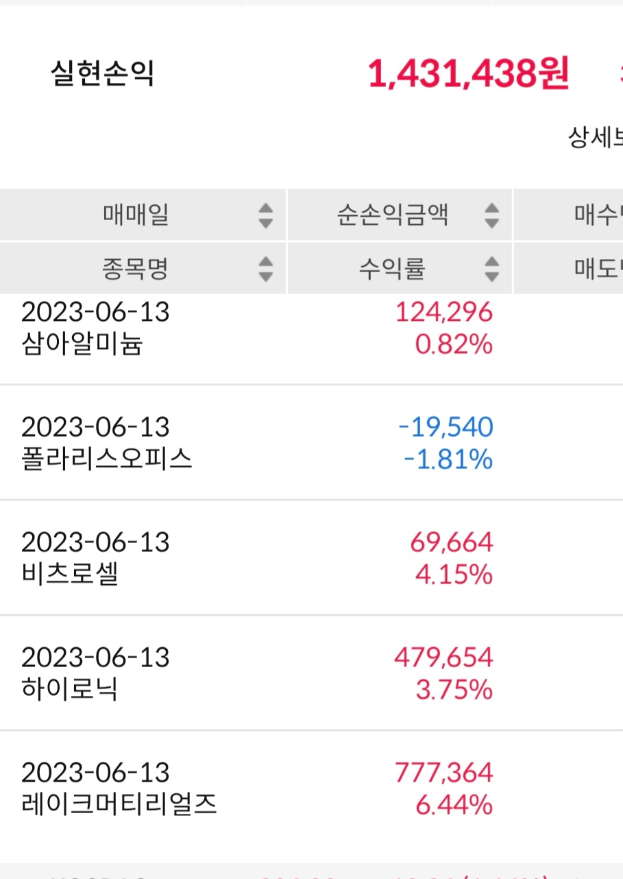Sort by 수익률 using its sort arrows

pos(491,269)
